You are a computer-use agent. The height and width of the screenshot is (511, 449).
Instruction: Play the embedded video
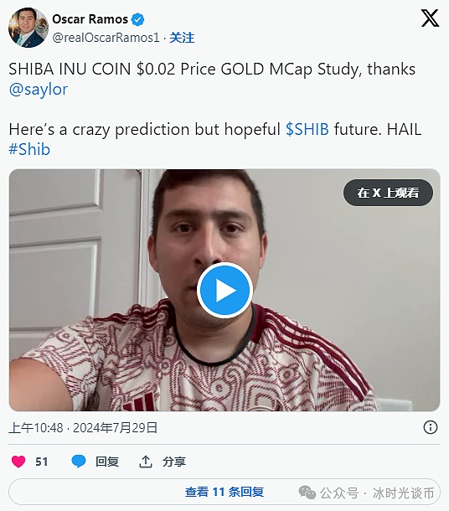(x=224, y=291)
